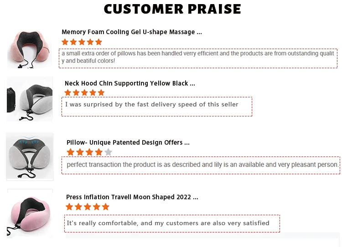Screen dimensions: 342x247
Task: Open the Press Inflation Travell Moon Shaped title
Action: pos(132,197)
